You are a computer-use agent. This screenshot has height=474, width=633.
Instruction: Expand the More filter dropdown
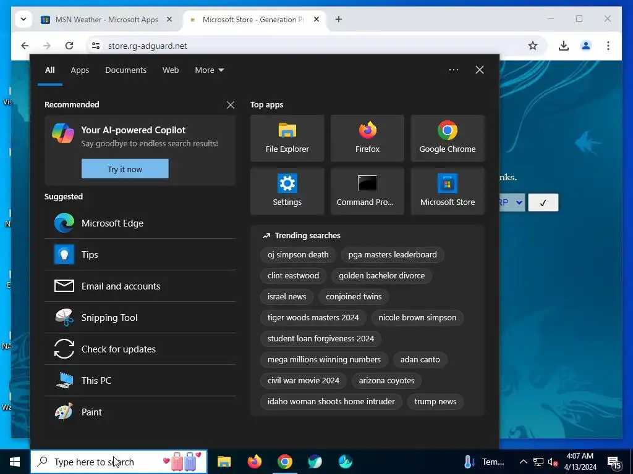(209, 70)
